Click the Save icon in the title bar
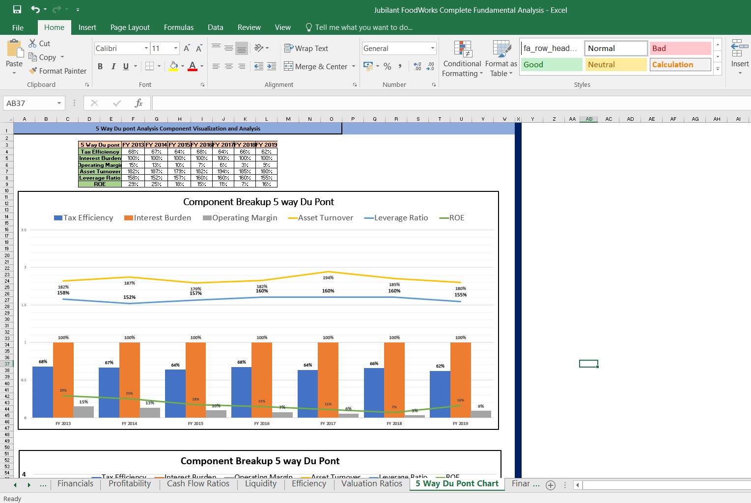The height and width of the screenshot is (503, 751). 17,9
